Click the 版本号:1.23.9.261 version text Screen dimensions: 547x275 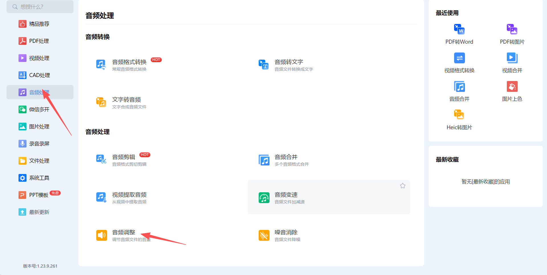tap(40, 266)
